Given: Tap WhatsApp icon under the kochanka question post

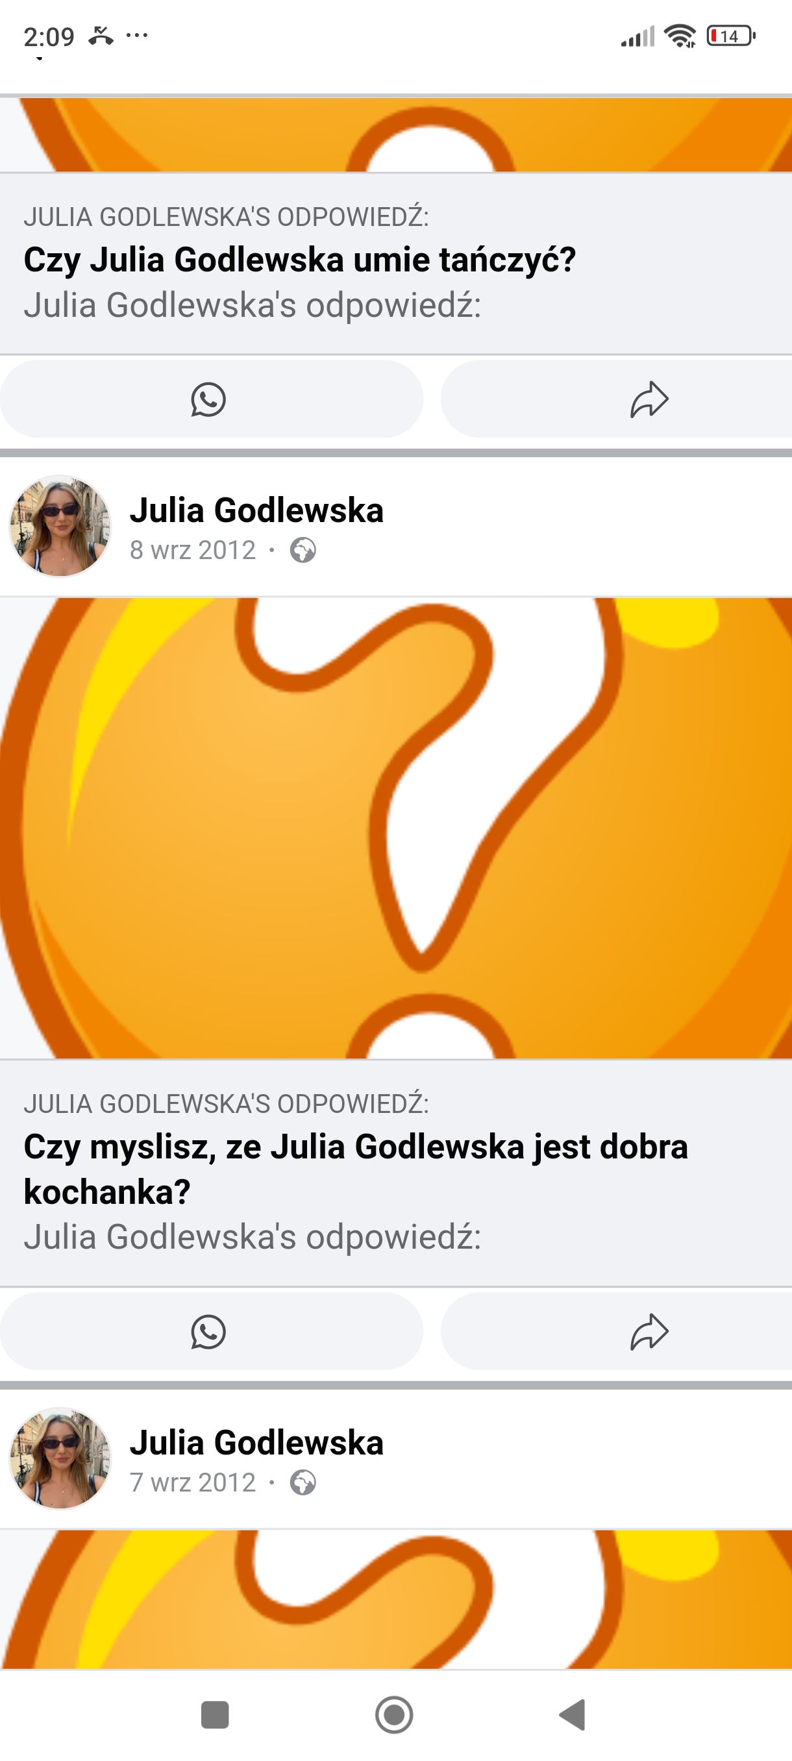Looking at the screenshot, I should click(208, 1331).
